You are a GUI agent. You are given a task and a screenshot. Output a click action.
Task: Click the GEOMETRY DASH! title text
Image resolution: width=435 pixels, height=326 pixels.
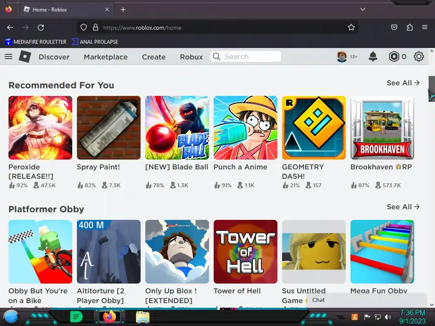coord(303,171)
